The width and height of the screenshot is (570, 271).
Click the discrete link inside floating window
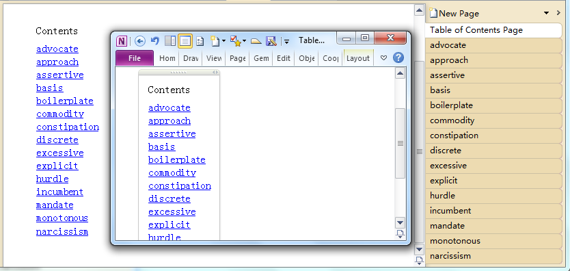click(x=169, y=199)
